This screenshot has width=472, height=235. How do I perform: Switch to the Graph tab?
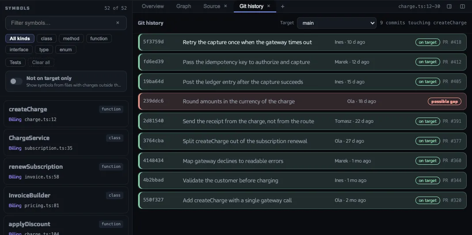(183, 6)
